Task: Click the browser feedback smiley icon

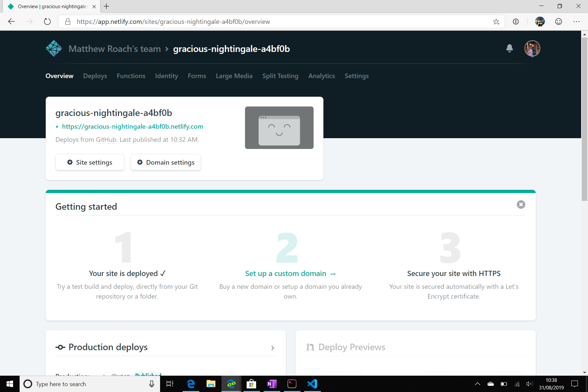Action: pos(559,22)
